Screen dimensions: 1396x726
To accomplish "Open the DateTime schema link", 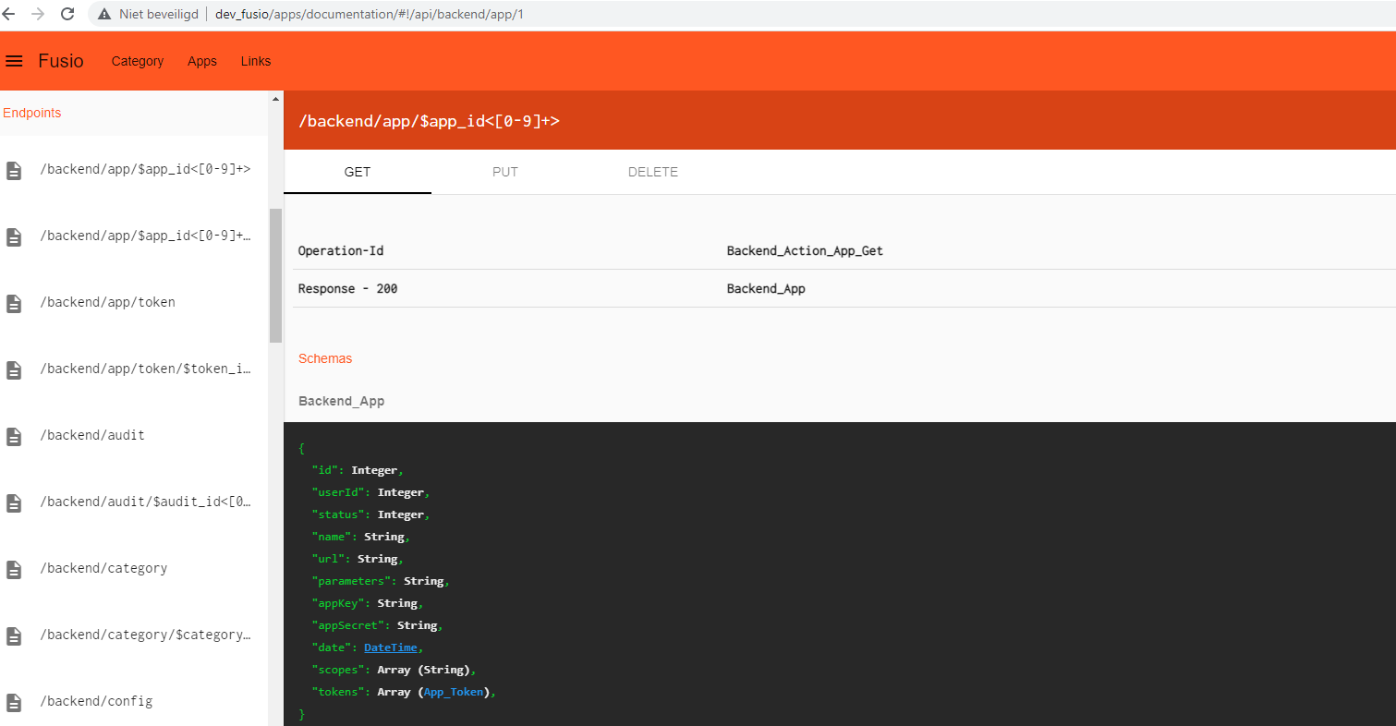I will pos(390,647).
